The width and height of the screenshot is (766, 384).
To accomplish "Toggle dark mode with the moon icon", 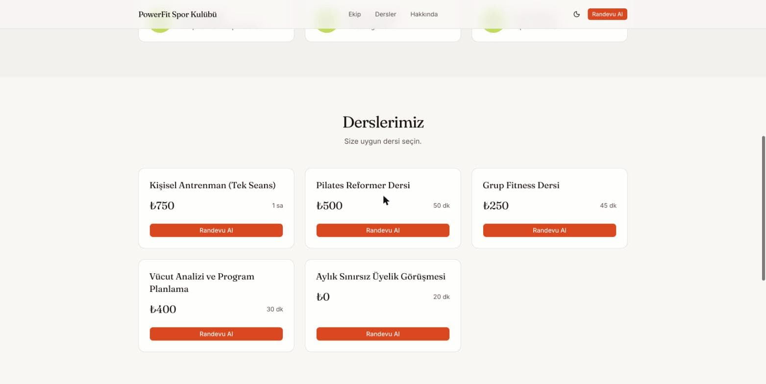I will click(x=576, y=14).
